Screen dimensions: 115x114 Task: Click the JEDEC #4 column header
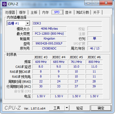[x=59, y=57]
